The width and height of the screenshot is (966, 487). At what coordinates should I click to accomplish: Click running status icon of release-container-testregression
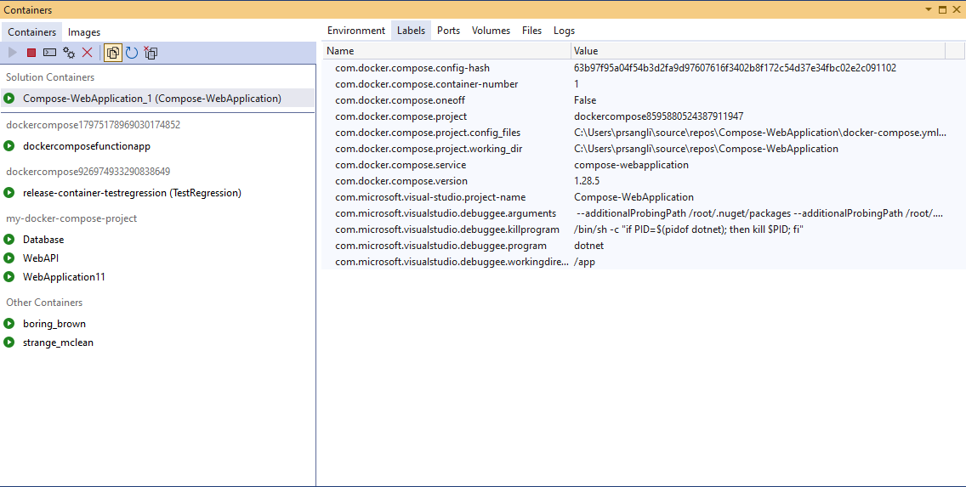pyautogui.click(x=9, y=193)
